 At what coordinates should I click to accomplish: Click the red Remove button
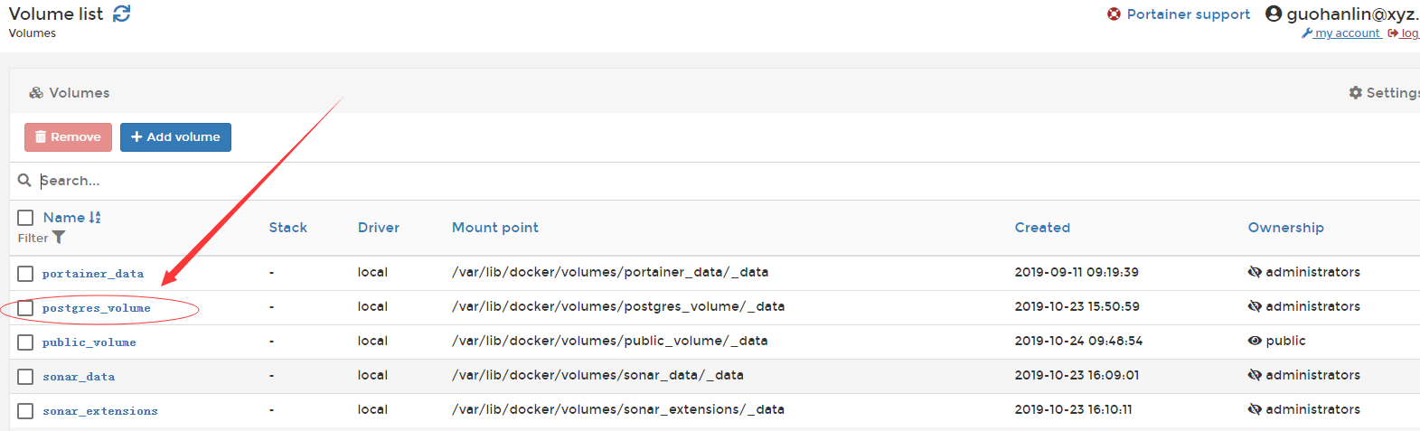click(x=68, y=137)
